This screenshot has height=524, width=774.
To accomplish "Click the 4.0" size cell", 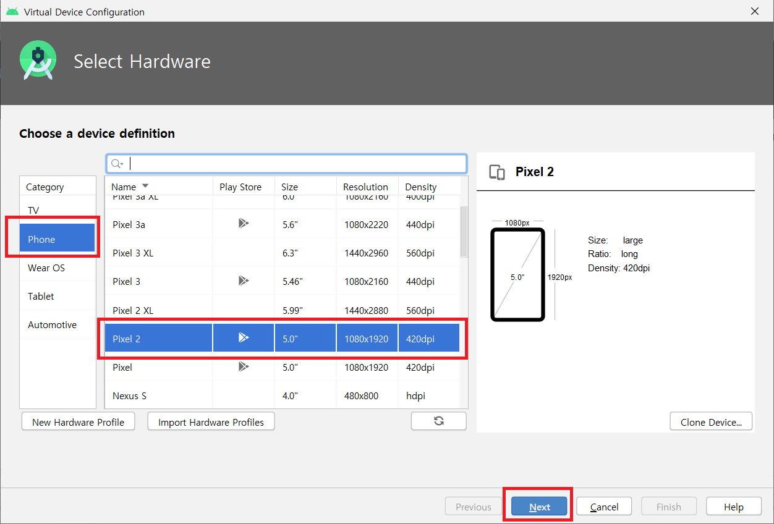I will click(305, 395).
